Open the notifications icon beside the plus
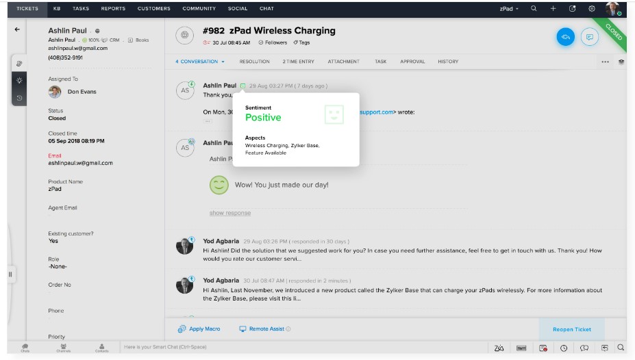 coord(572,8)
